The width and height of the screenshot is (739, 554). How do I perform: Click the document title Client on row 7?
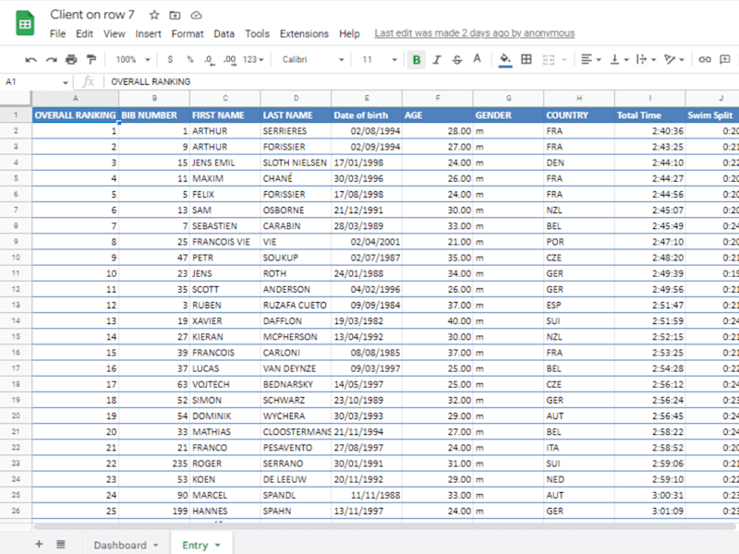coord(92,15)
